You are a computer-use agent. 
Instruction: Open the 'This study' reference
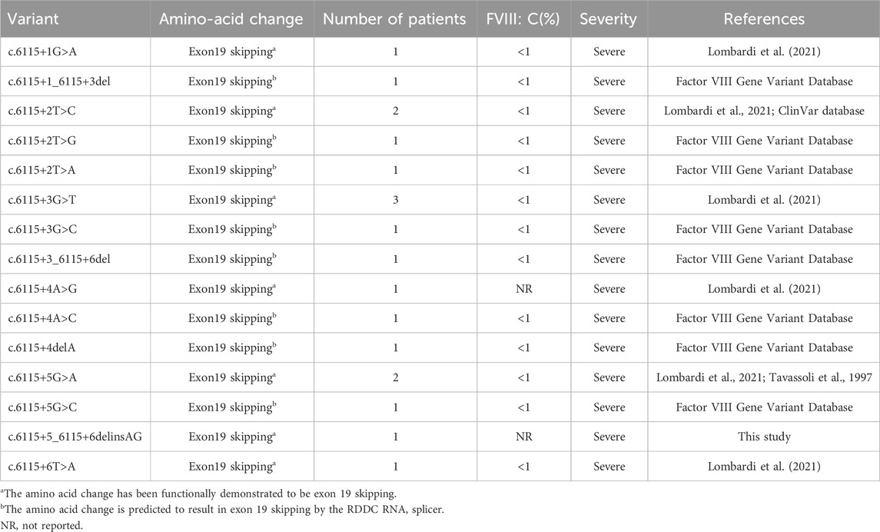pos(763,437)
